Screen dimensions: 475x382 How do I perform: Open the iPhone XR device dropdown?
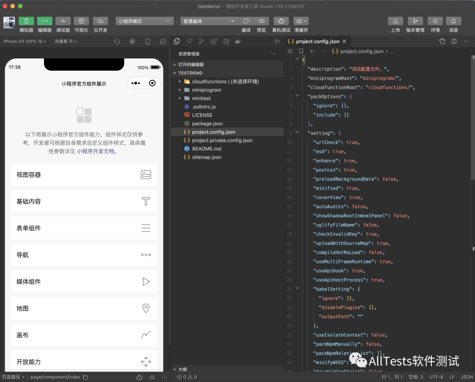tap(25, 41)
